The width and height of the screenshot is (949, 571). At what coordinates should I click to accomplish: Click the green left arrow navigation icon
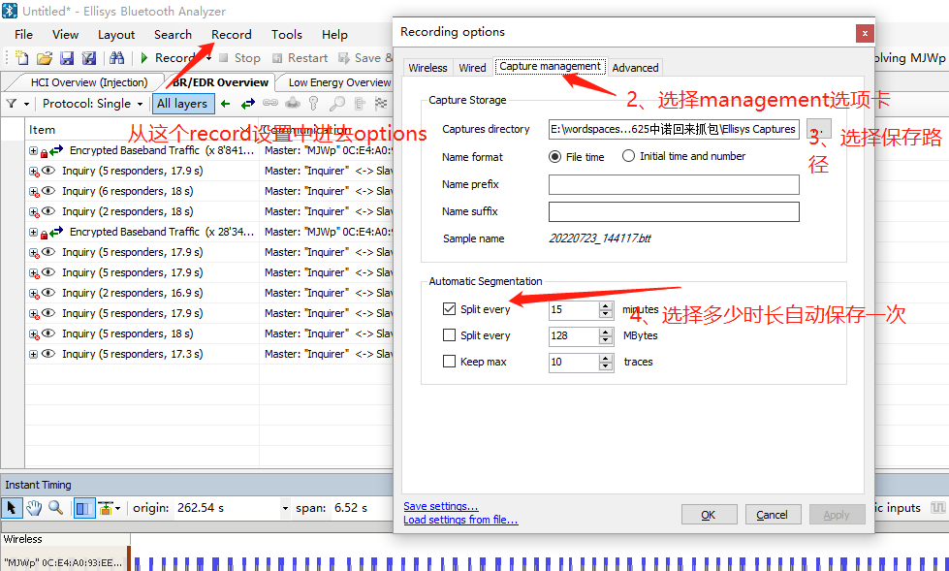226,104
